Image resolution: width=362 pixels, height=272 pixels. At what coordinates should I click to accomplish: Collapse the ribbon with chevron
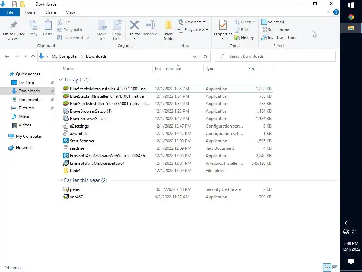(x=328, y=12)
